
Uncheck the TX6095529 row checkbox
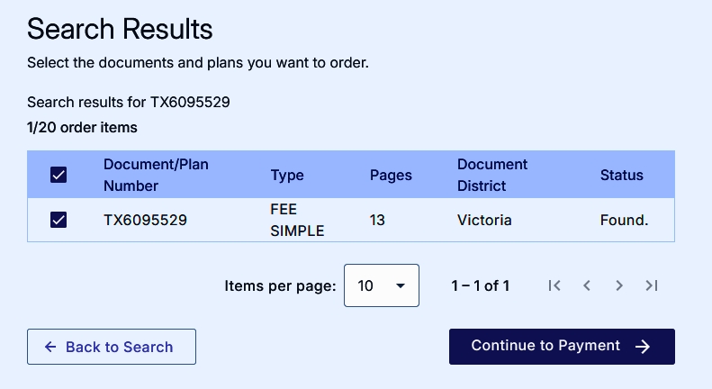59,220
